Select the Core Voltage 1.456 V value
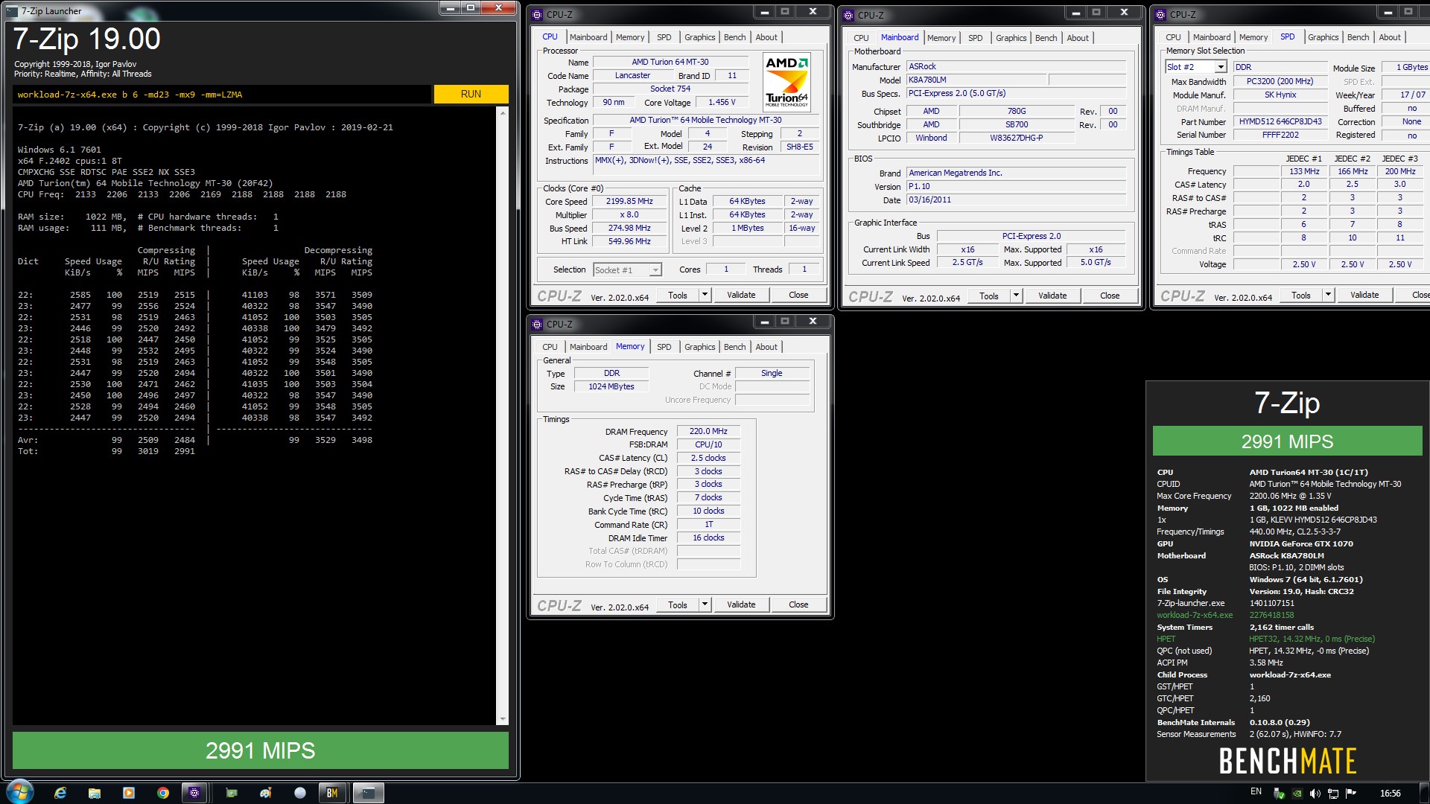1430x804 pixels. coord(722,102)
